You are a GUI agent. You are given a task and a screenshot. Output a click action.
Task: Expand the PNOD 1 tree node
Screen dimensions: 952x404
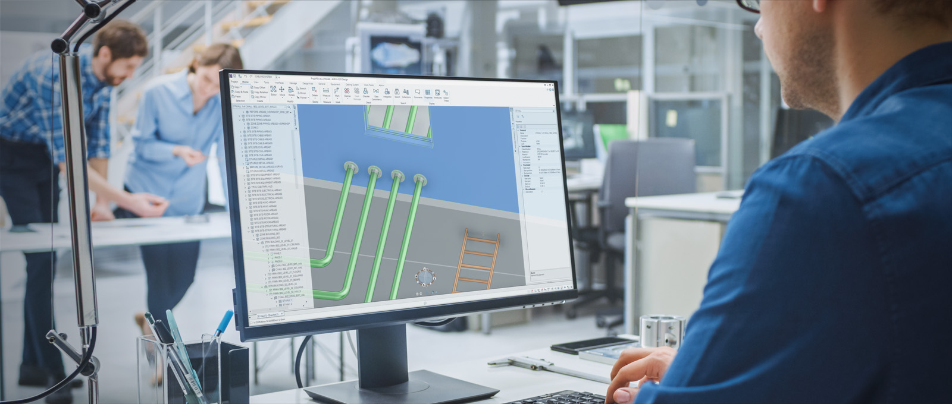tap(268, 257)
